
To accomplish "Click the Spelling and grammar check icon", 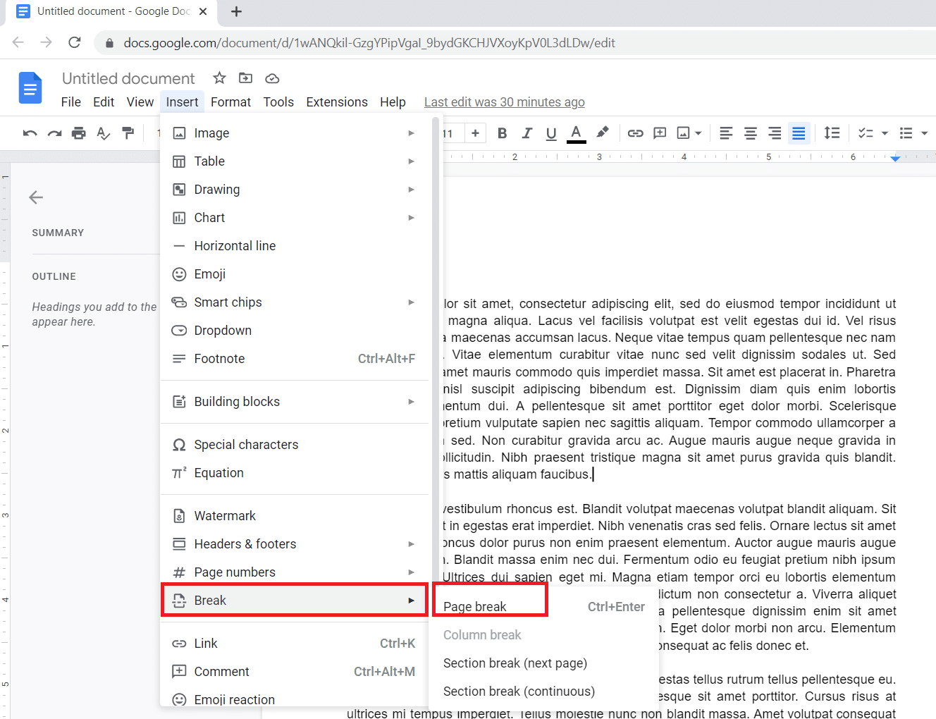I will [102, 133].
